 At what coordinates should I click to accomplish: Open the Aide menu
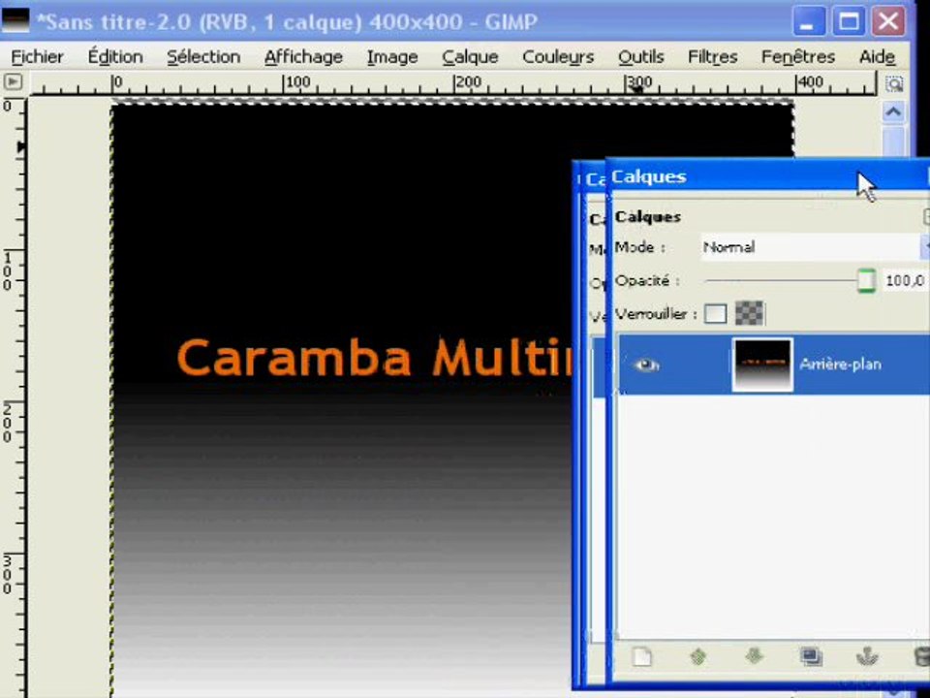877,57
